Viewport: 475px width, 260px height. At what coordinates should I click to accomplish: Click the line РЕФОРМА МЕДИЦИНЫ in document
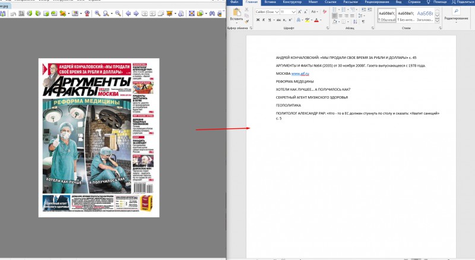tap(294, 81)
